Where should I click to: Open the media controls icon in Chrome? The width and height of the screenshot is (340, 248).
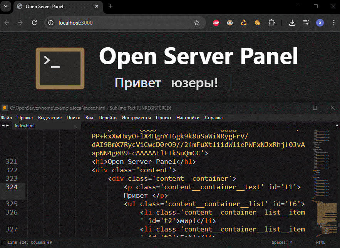click(306, 23)
